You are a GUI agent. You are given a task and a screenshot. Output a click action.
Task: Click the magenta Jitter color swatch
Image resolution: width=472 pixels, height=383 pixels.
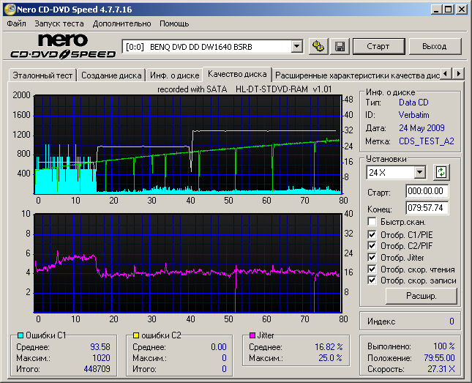(x=252, y=335)
